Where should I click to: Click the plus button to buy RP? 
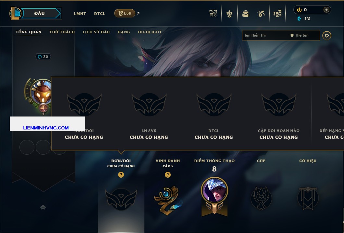click(326, 10)
